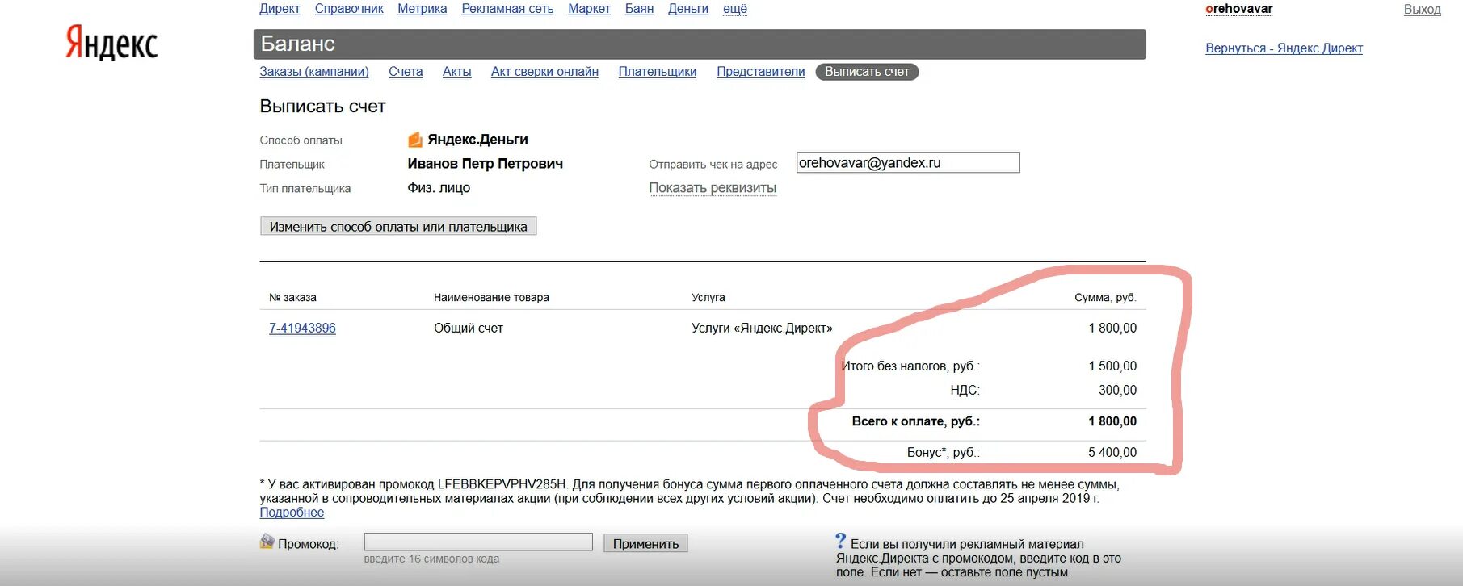Click the Общий счет product name
The width and height of the screenshot is (1463, 586).
(x=469, y=329)
